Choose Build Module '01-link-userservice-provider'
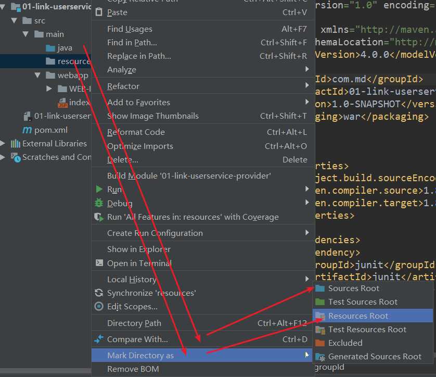 pos(203,176)
